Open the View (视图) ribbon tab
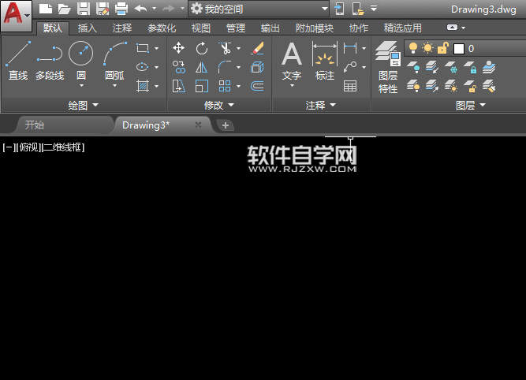Viewport: 526px width, 380px height. coord(200,28)
